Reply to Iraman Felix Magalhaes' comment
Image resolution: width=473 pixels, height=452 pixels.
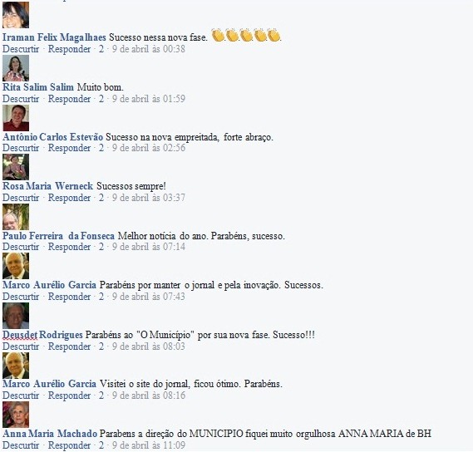[x=69, y=49]
